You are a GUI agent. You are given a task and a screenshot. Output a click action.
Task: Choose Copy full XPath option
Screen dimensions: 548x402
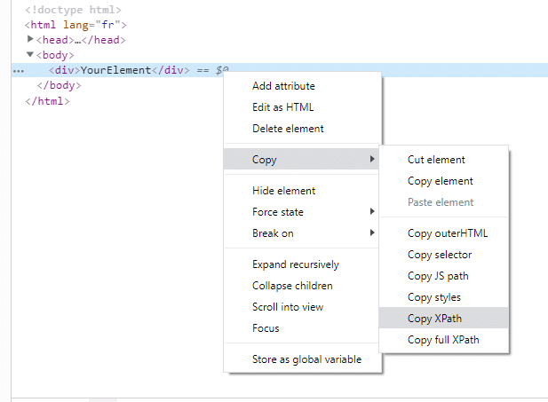pyautogui.click(x=443, y=340)
